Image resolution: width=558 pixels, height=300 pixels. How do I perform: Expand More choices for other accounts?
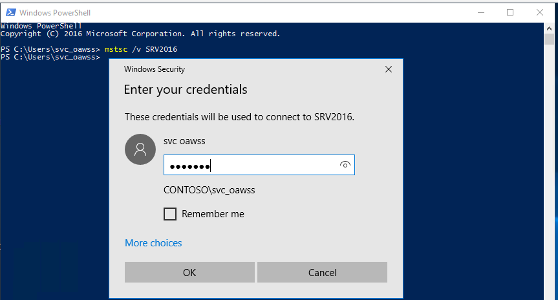click(x=153, y=243)
